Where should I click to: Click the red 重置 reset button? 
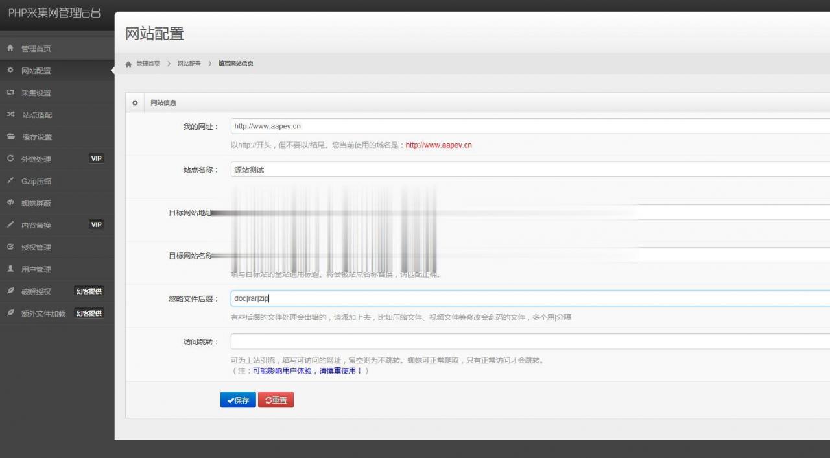276,400
